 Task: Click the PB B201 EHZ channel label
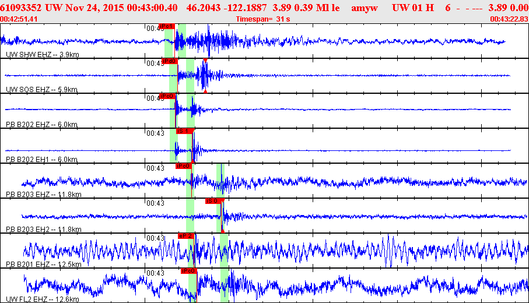[x=43, y=264]
